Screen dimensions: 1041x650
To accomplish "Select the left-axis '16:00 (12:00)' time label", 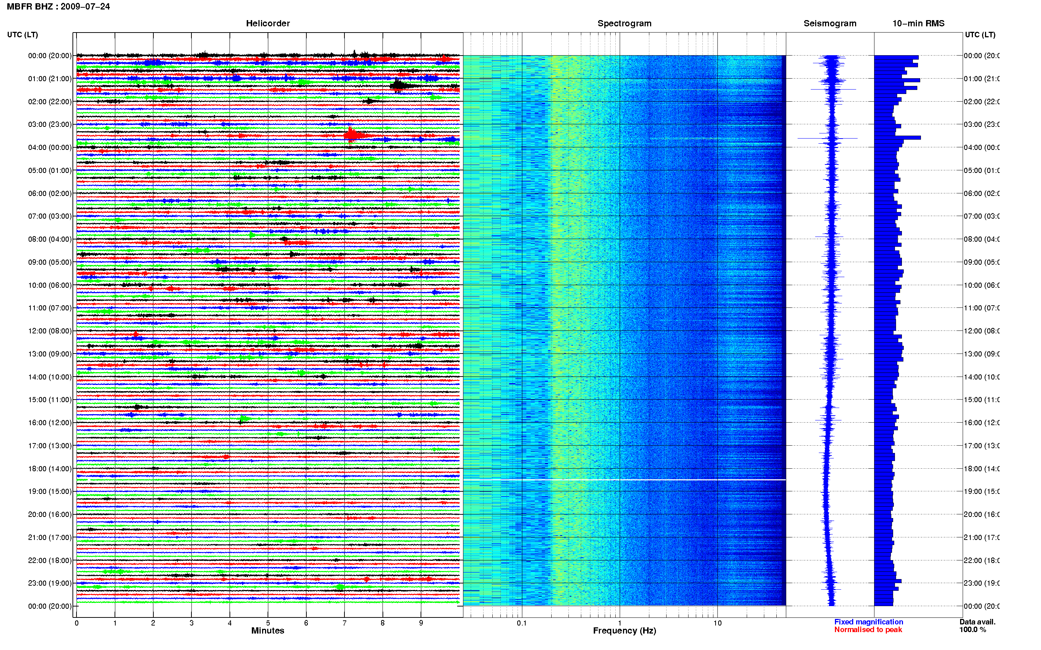I will pyautogui.click(x=50, y=423).
